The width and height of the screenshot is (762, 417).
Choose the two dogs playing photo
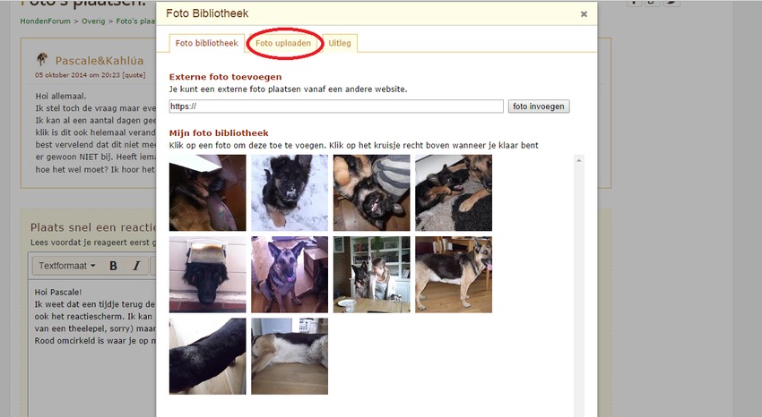[x=371, y=192]
